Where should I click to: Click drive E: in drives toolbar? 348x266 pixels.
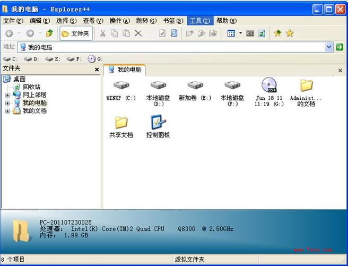pos(53,59)
